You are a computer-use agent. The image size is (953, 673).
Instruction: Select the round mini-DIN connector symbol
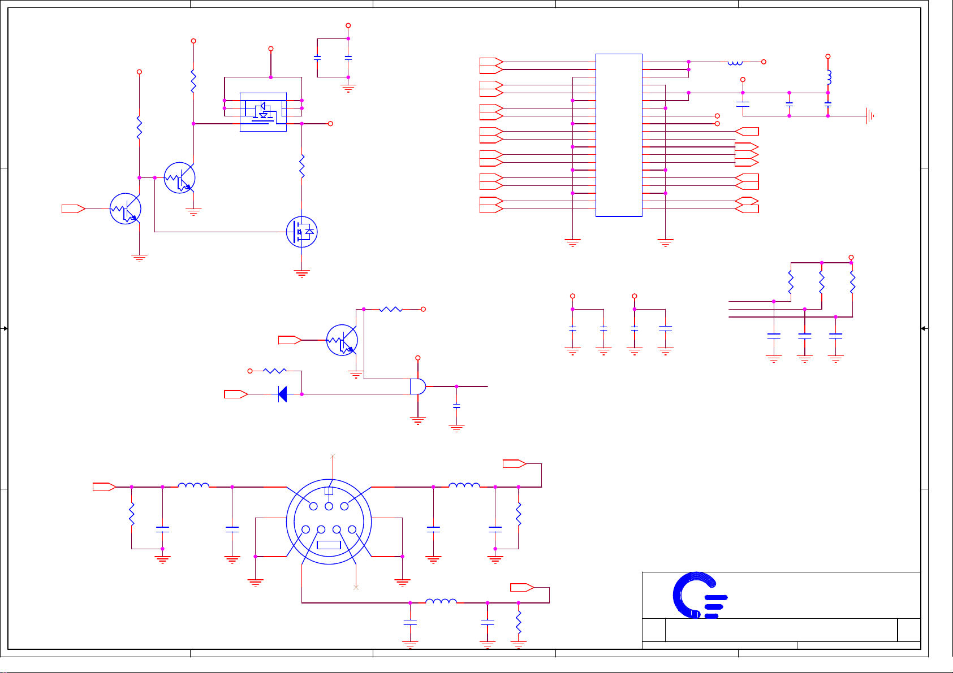(329, 522)
